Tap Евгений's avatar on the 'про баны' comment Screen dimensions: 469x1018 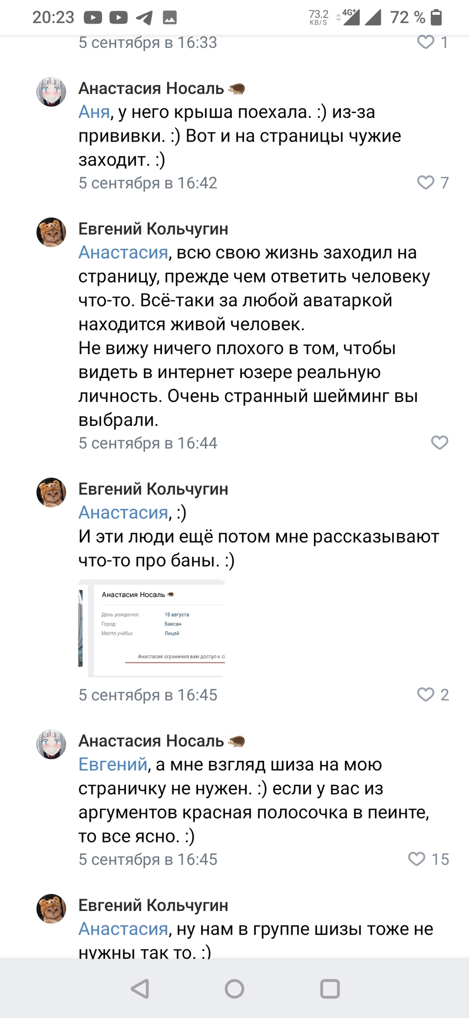point(51,493)
